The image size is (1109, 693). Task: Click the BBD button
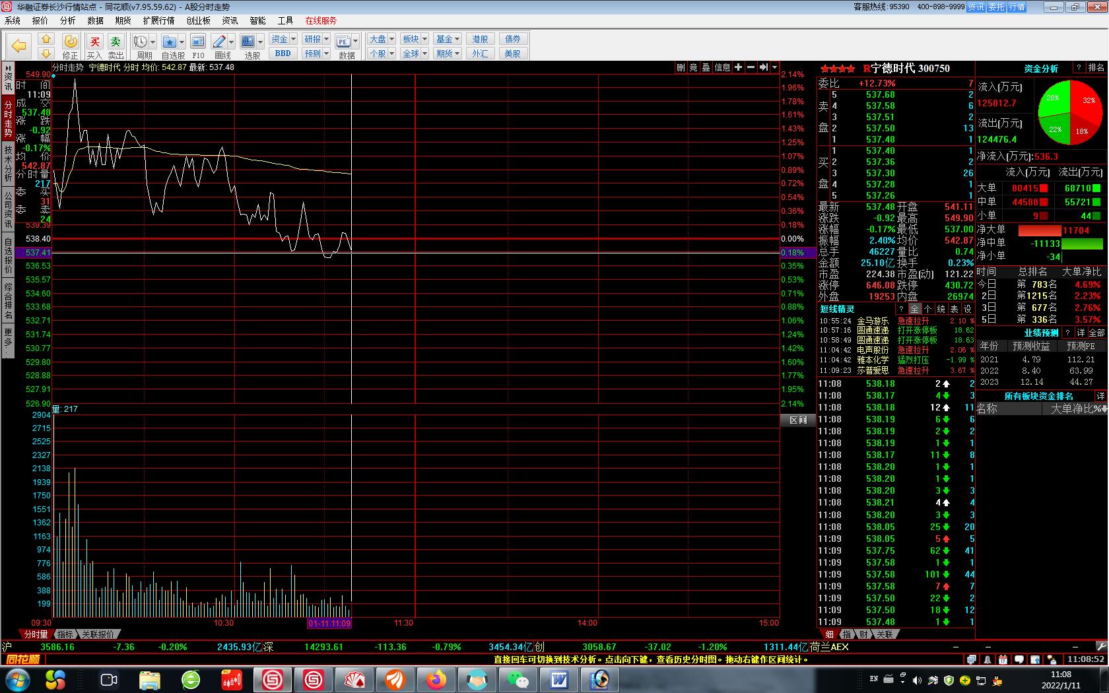coord(283,53)
